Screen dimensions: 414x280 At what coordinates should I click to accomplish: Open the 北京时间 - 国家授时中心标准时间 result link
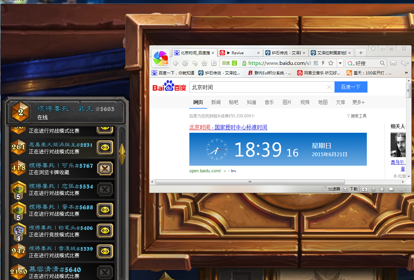coord(228,127)
